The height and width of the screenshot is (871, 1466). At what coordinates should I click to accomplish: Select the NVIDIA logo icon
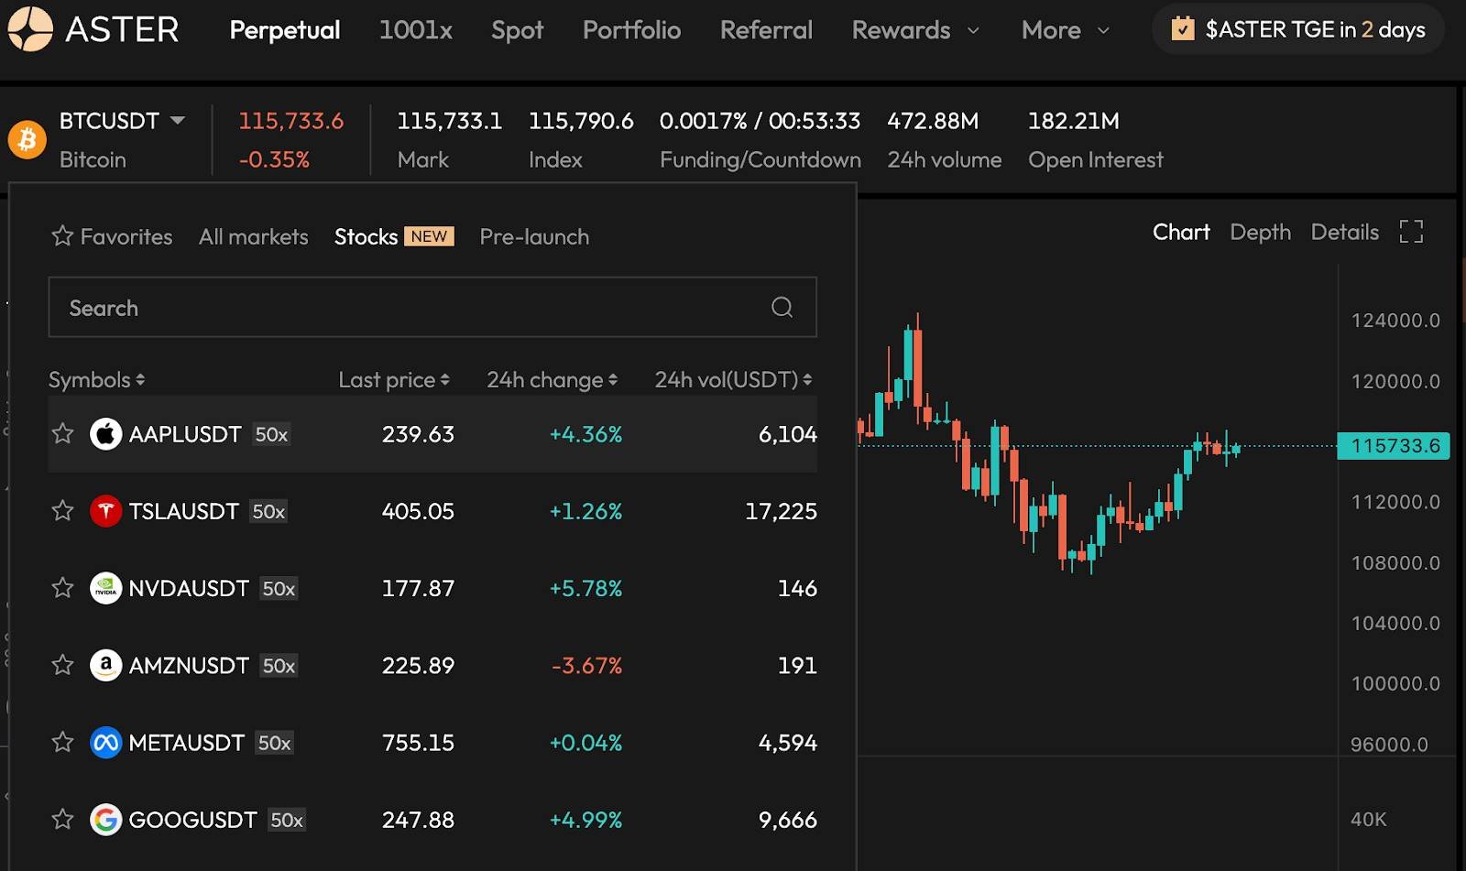(x=105, y=588)
